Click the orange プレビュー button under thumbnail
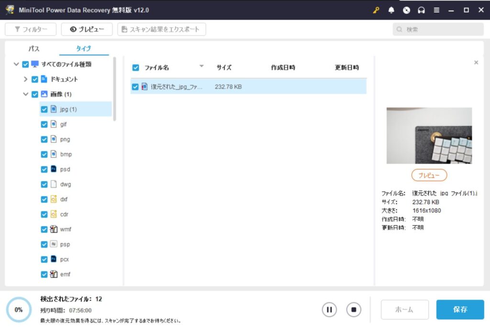Screen dimensions: 490x327 point(429,175)
